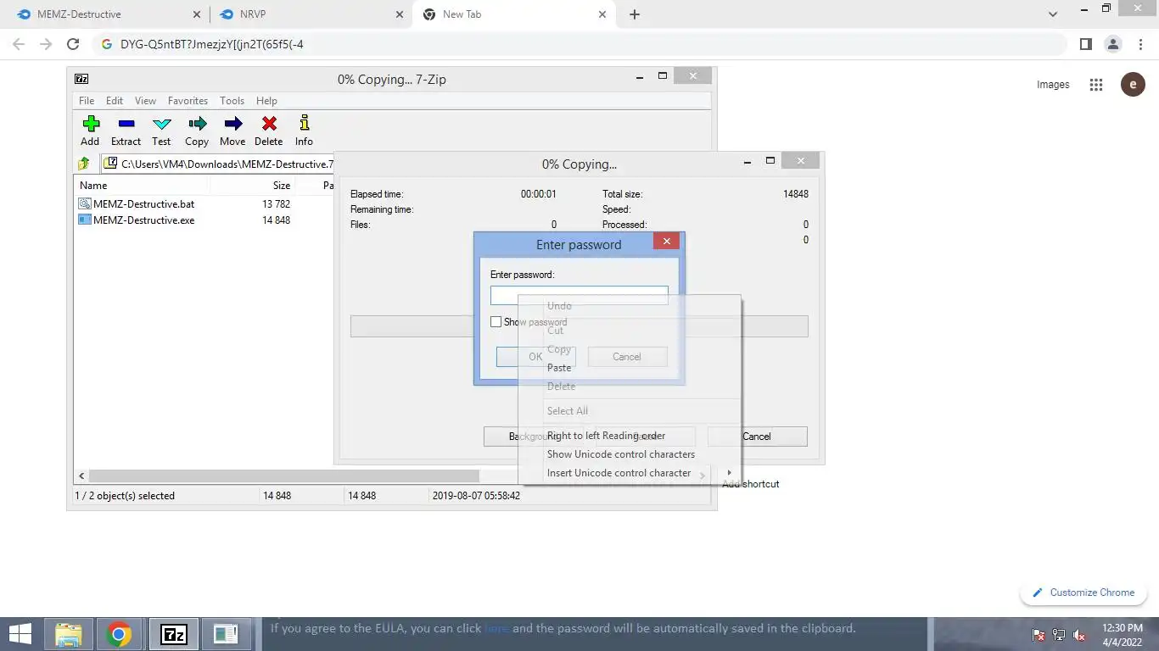Screen dimensions: 1159x651
Task: Open File Explorer from the taskbar
Action: coord(69,634)
